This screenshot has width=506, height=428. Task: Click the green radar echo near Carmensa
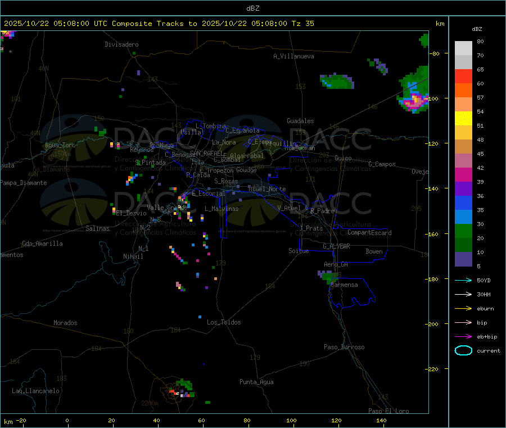(x=328, y=277)
